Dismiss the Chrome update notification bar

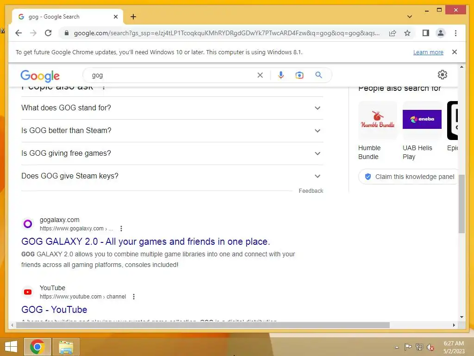click(455, 52)
